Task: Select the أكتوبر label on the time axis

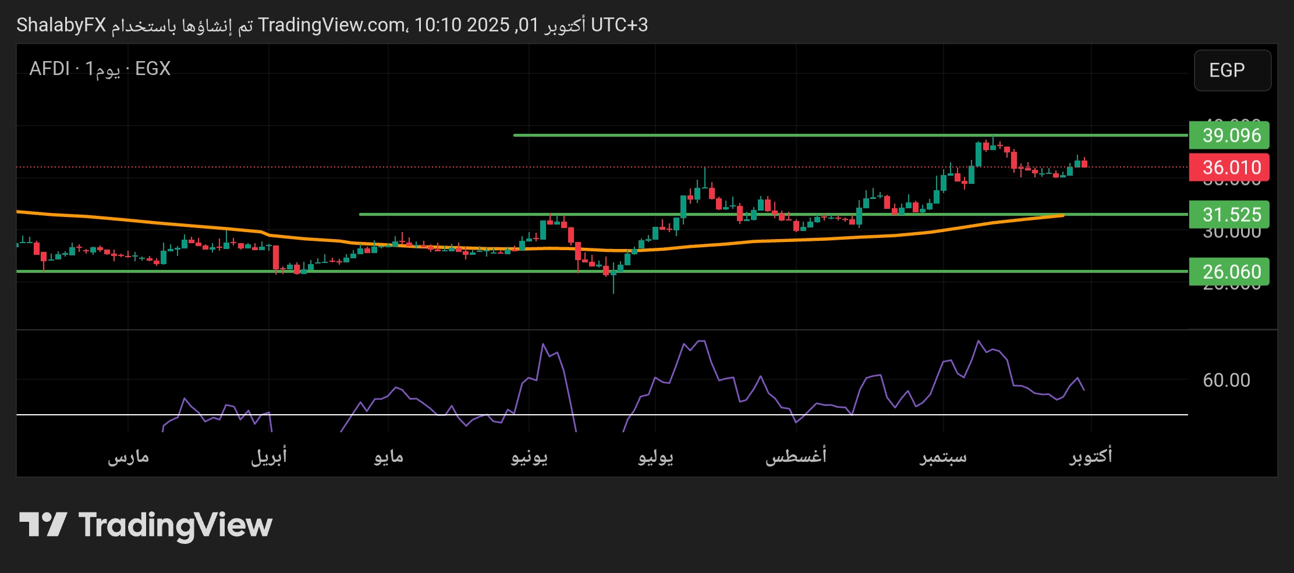Action: (1090, 457)
